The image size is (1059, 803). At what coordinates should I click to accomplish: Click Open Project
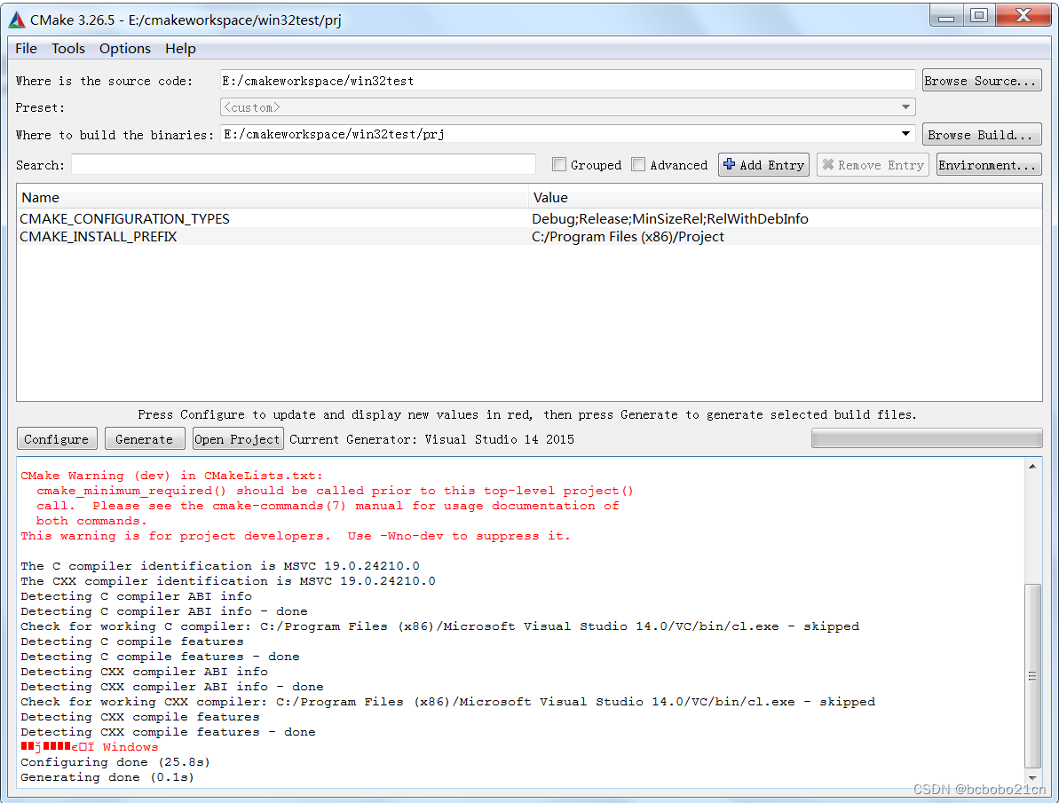(x=237, y=437)
